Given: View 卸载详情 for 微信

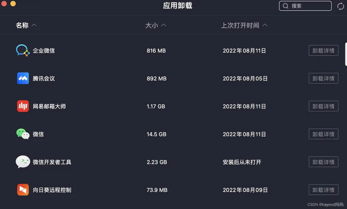Looking at the screenshot, I should pyautogui.click(x=323, y=134).
